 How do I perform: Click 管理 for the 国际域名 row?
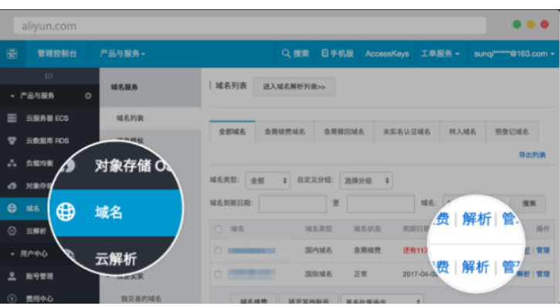542,274
